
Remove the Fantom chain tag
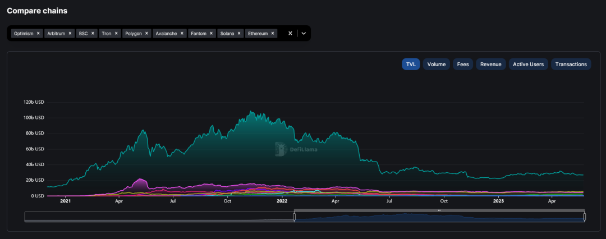click(211, 34)
